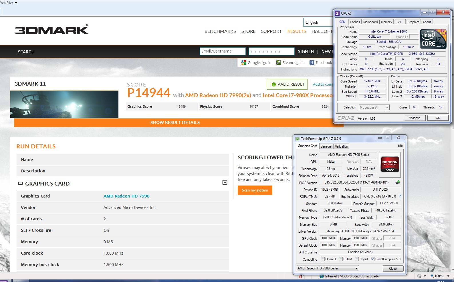Click the Email/Username input field
The height and width of the screenshot is (282, 454).
[223, 51]
